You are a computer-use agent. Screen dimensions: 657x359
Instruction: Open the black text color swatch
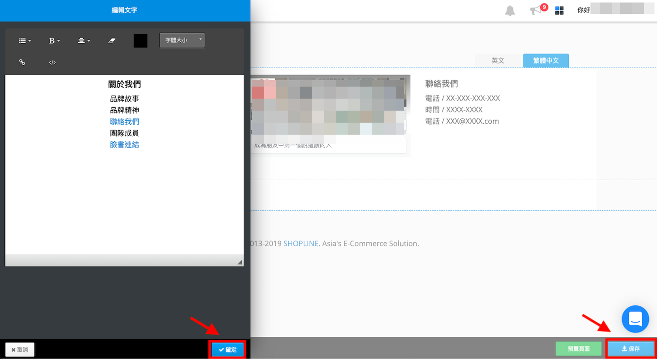click(141, 41)
